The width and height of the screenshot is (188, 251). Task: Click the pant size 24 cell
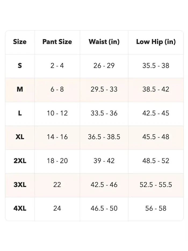[x=57, y=208]
